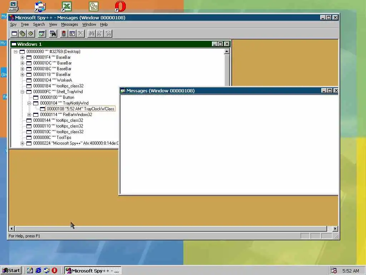
Task: Open the Messages menu
Action: pyautogui.click(x=70, y=24)
